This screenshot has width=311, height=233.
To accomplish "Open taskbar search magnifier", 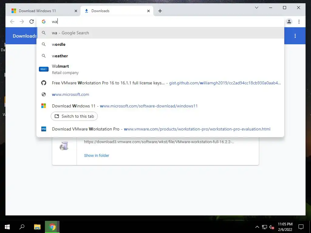I will (22, 227).
